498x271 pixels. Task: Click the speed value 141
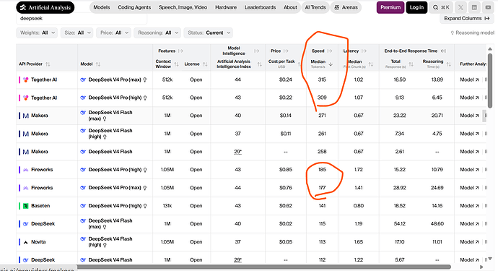click(322, 206)
